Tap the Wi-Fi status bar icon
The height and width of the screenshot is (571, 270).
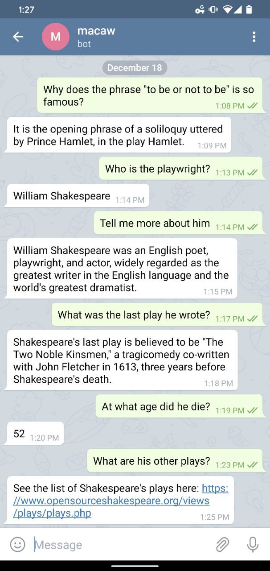(228, 9)
